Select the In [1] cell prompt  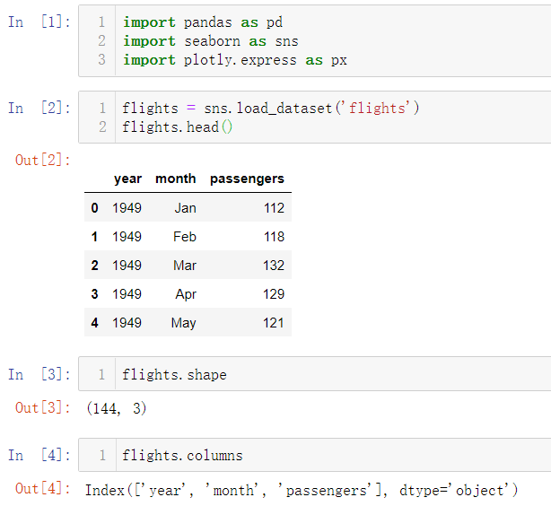(x=39, y=22)
